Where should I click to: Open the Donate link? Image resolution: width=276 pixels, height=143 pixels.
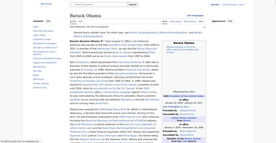tap(215, 4)
